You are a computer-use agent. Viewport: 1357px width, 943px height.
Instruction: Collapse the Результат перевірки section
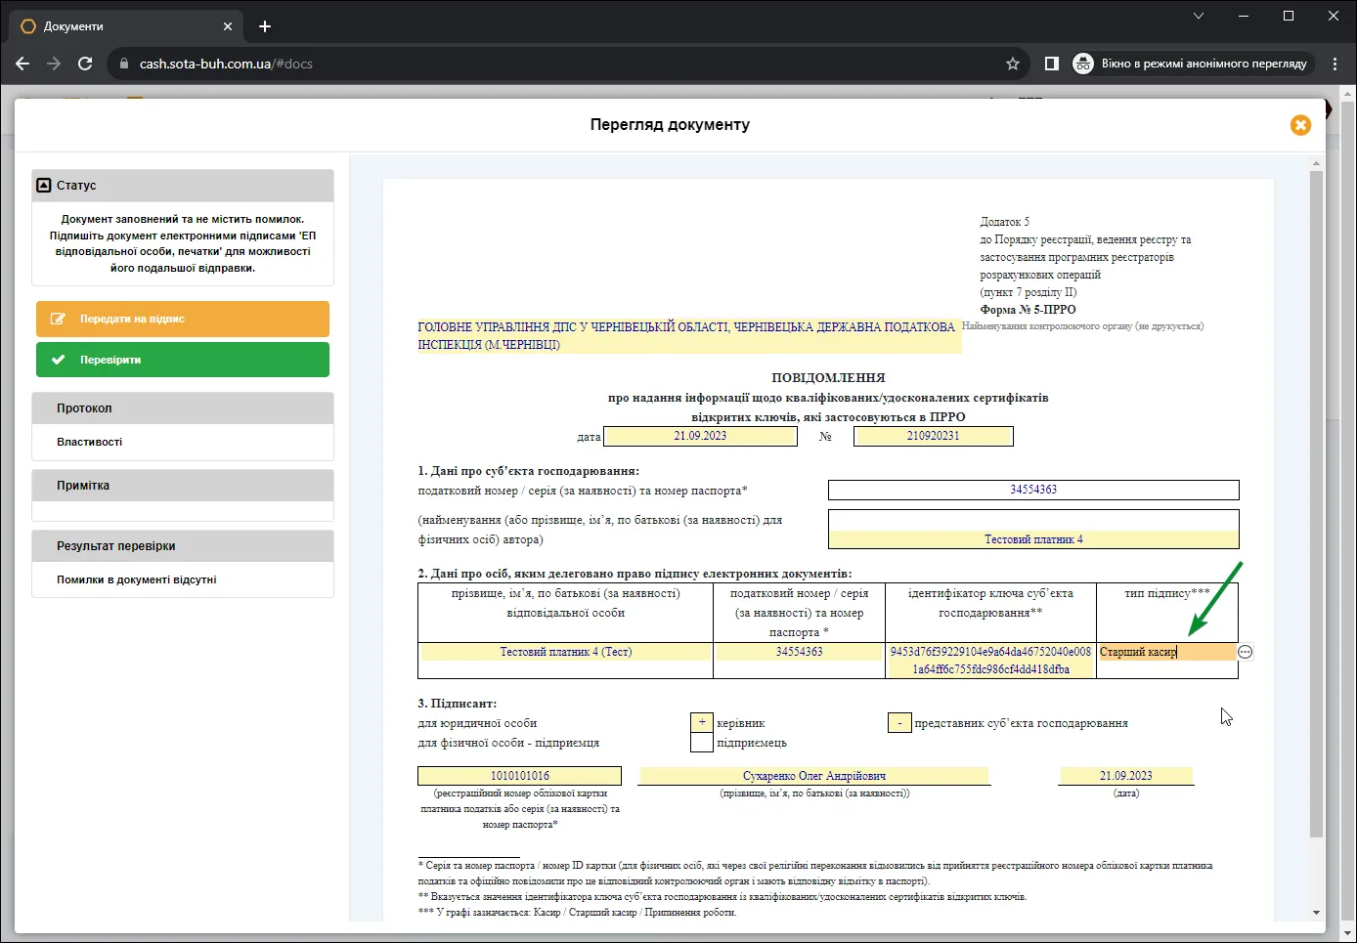[183, 546]
